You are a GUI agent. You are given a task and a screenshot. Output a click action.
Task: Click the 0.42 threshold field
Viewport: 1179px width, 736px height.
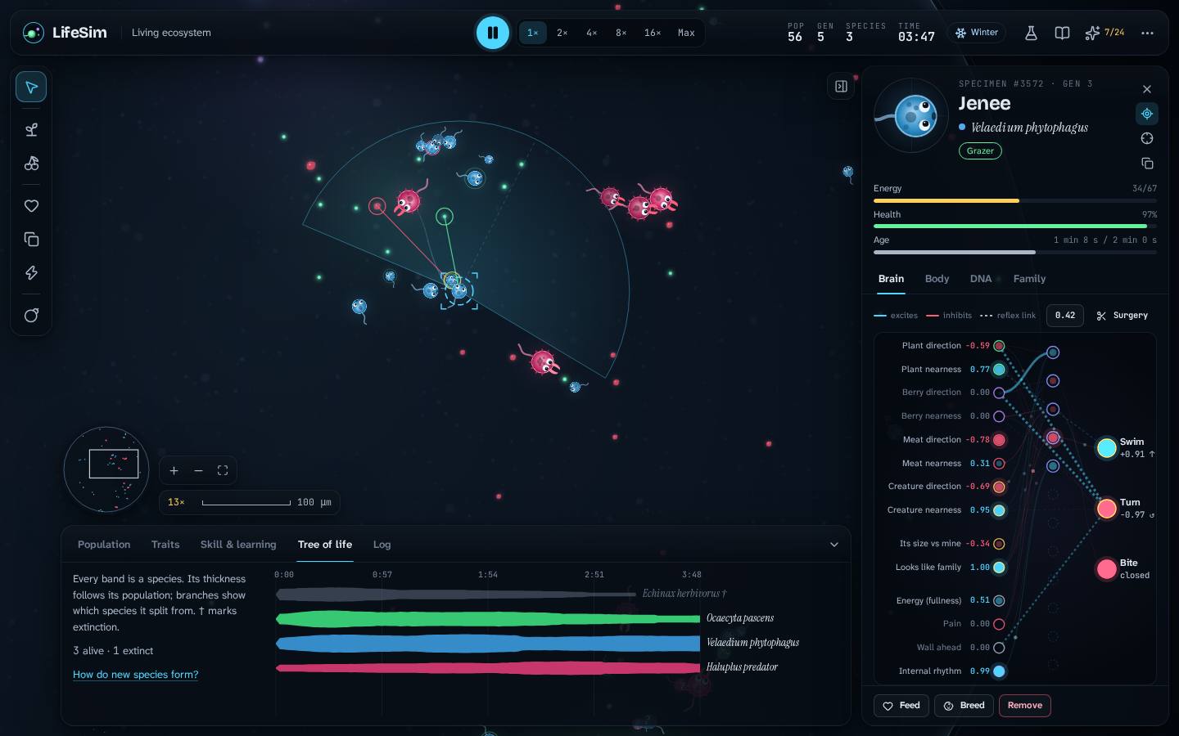1065,316
